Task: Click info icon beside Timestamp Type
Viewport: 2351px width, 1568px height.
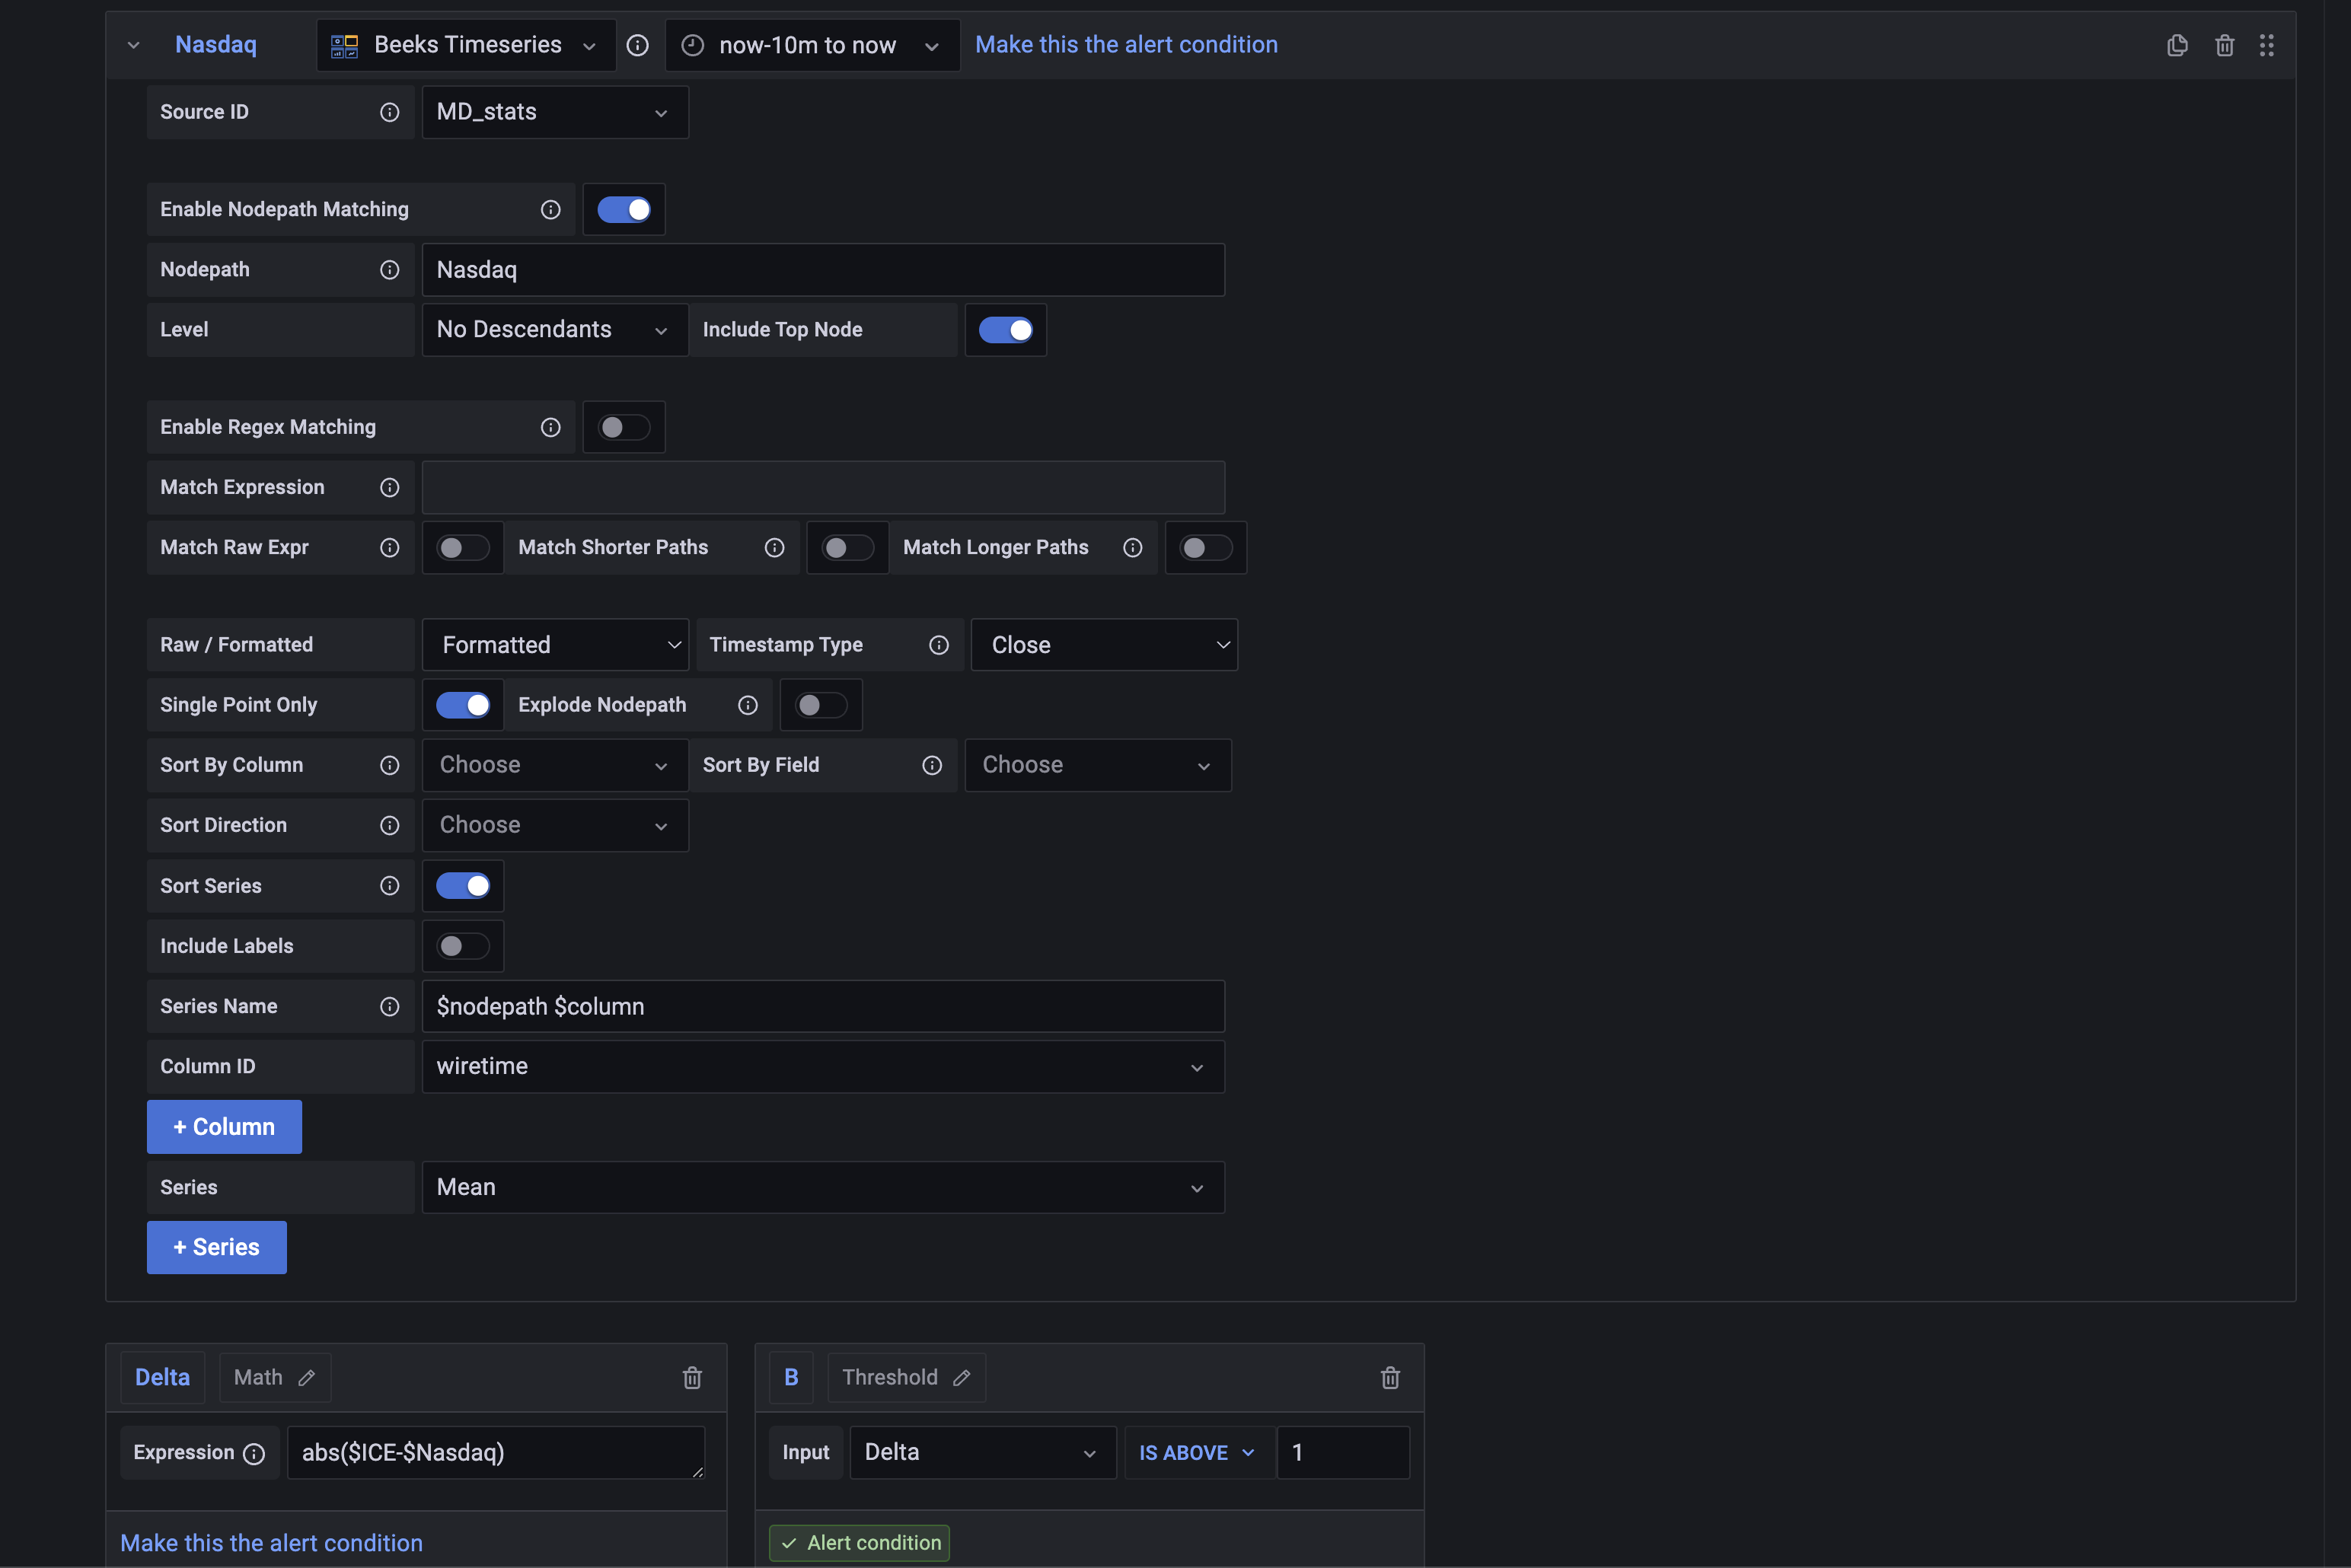Action: [938, 645]
